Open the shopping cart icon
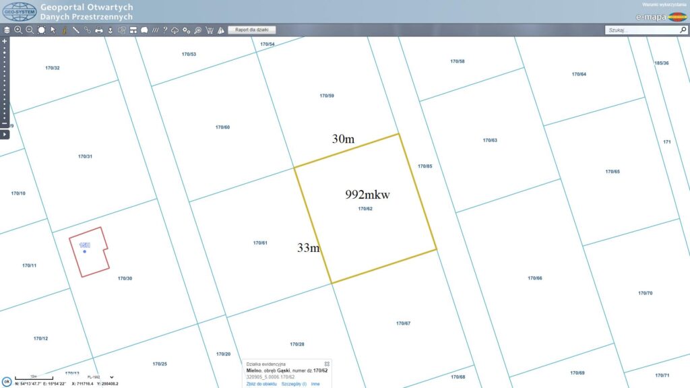The height and width of the screenshot is (388, 690). pos(210,30)
